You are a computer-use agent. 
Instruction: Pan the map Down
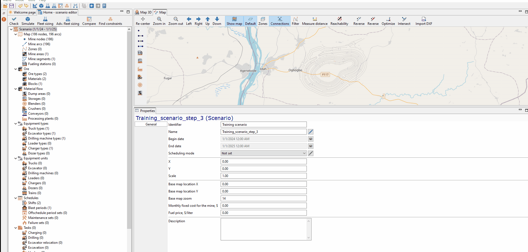(217, 21)
